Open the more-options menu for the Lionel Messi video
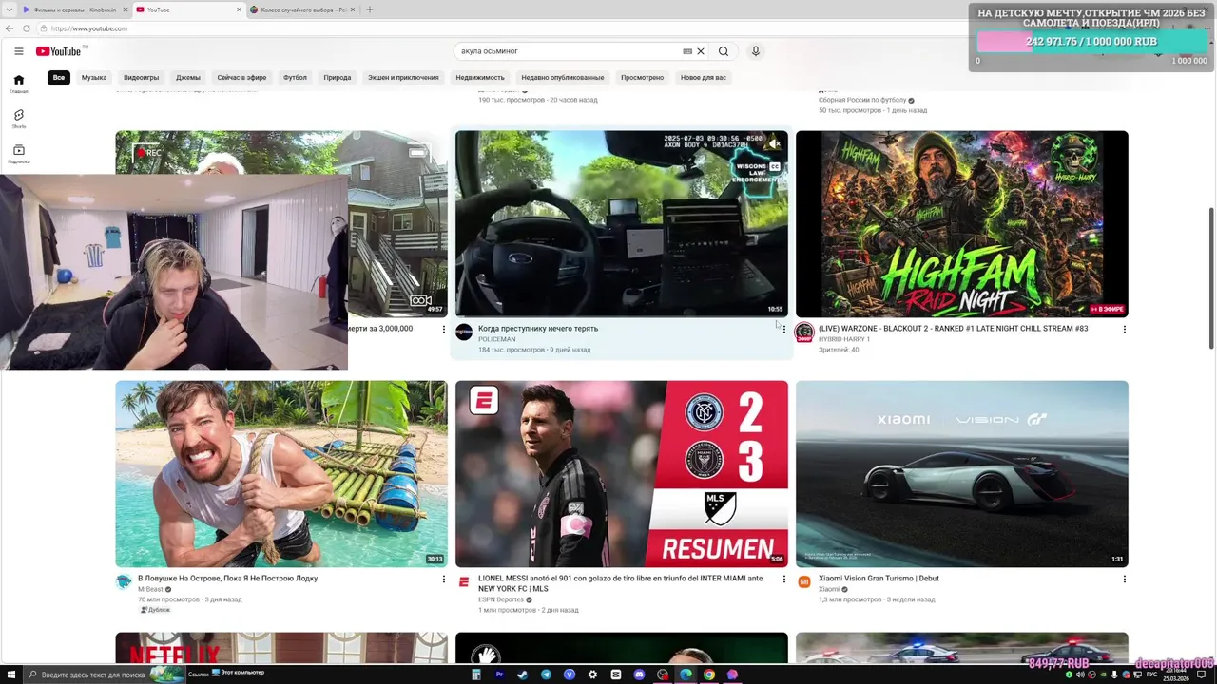The image size is (1217, 684). (784, 579)
